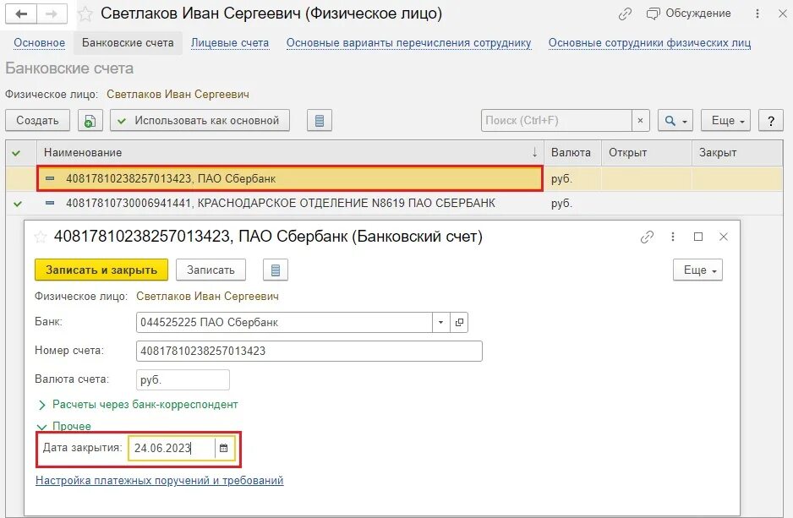
Task: Open the Еще menu in list toolbar
Action: coord(725,120)
